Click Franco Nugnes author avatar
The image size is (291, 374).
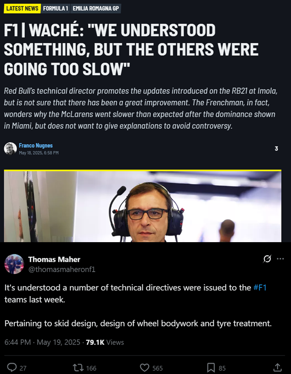pos(10,148)
